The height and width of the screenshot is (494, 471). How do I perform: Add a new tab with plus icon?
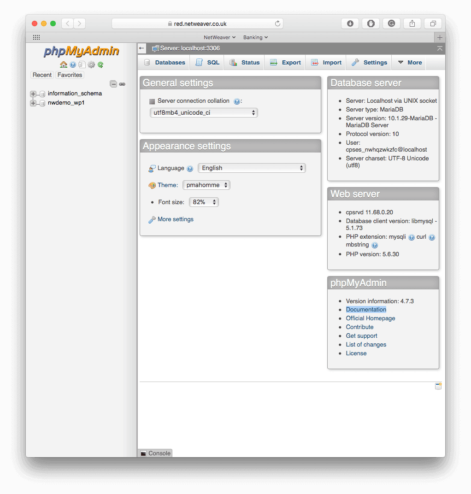[x=440, y=37]
